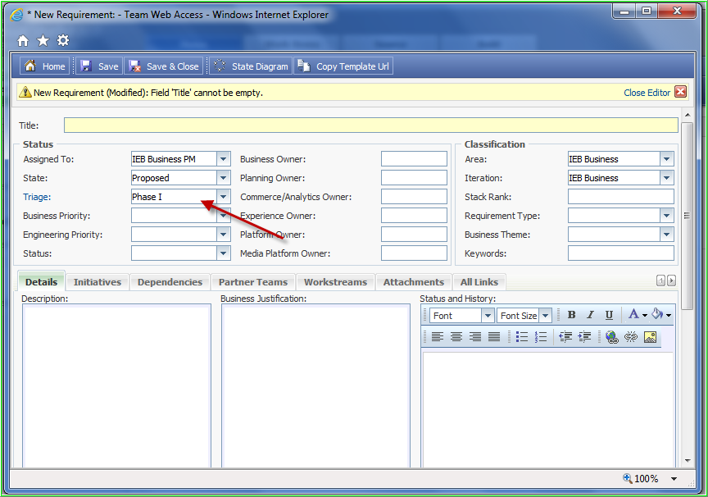
Task: Insert hyperlink using globe icon
Action: tap(612, 336)
